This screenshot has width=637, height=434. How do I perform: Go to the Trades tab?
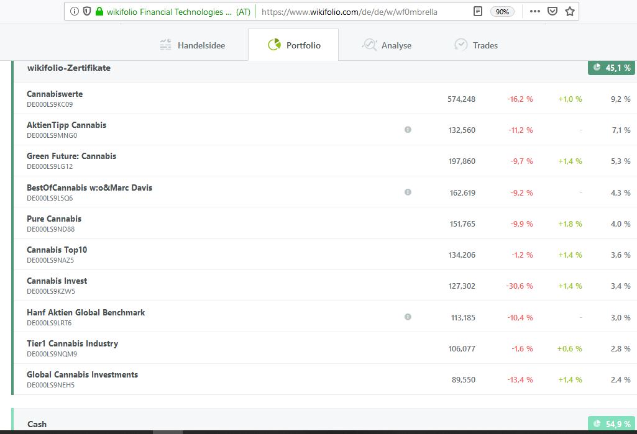coord(476,45)
